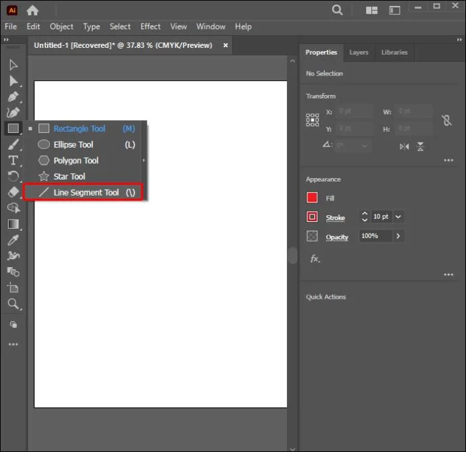Select the Eraser tool
The height and width of the screenshot is (452, 466).
(13, 192)
